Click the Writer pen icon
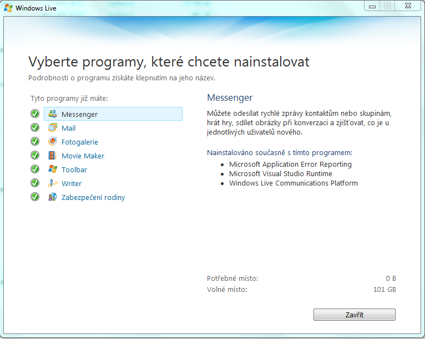The width and height of the screenshot is (425, 339). [x=52, y=183]
